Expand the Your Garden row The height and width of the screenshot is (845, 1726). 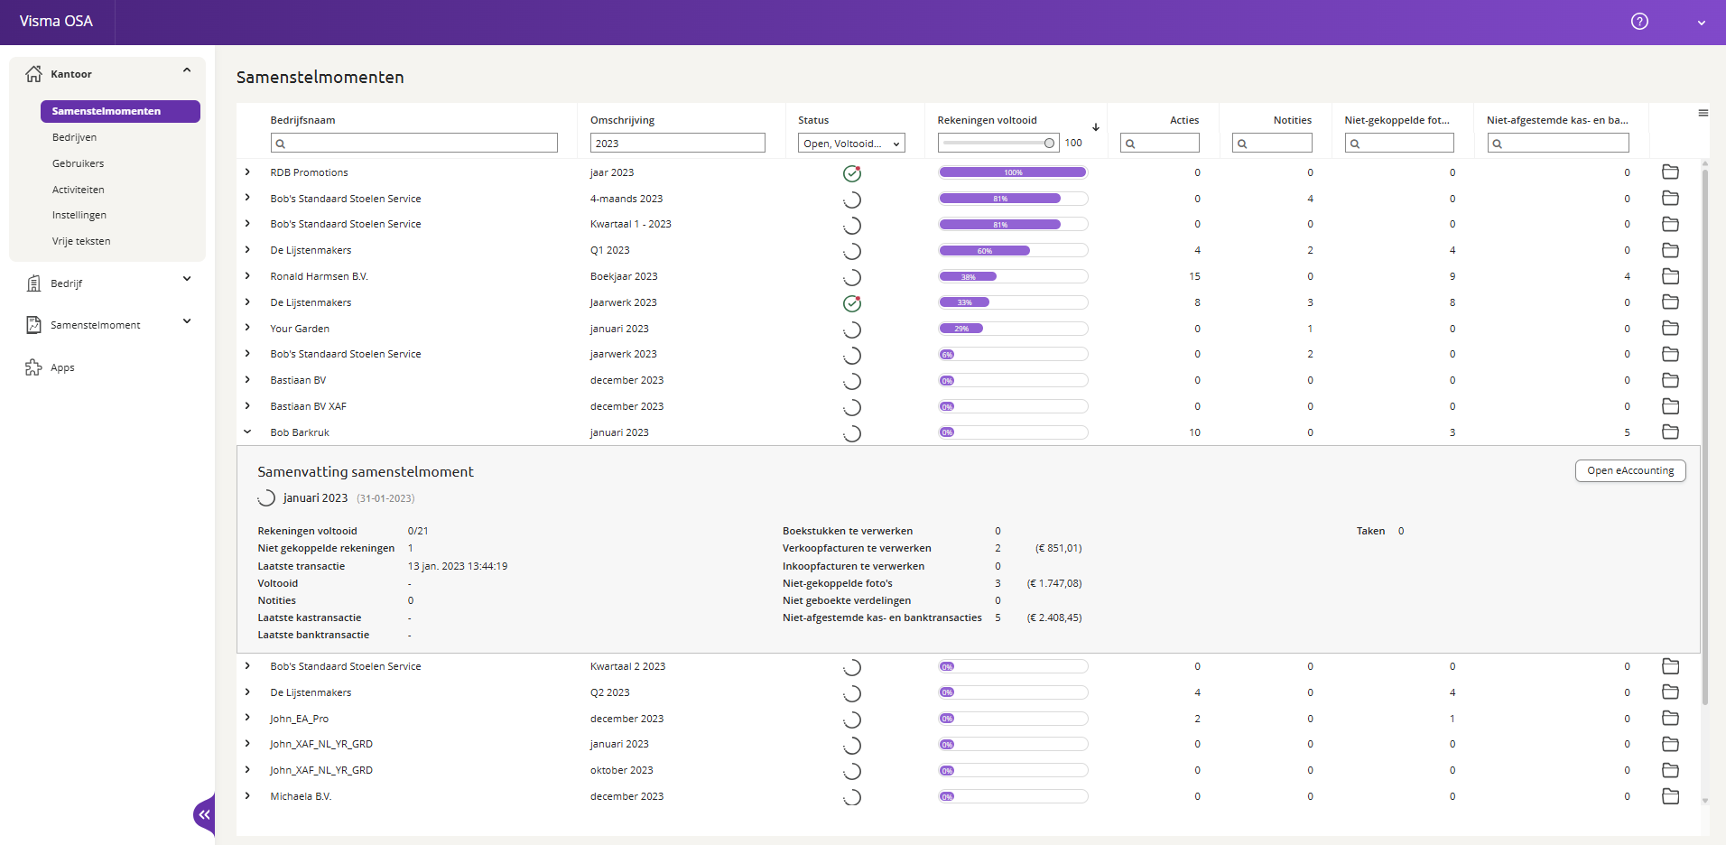(x=247, y=328)
